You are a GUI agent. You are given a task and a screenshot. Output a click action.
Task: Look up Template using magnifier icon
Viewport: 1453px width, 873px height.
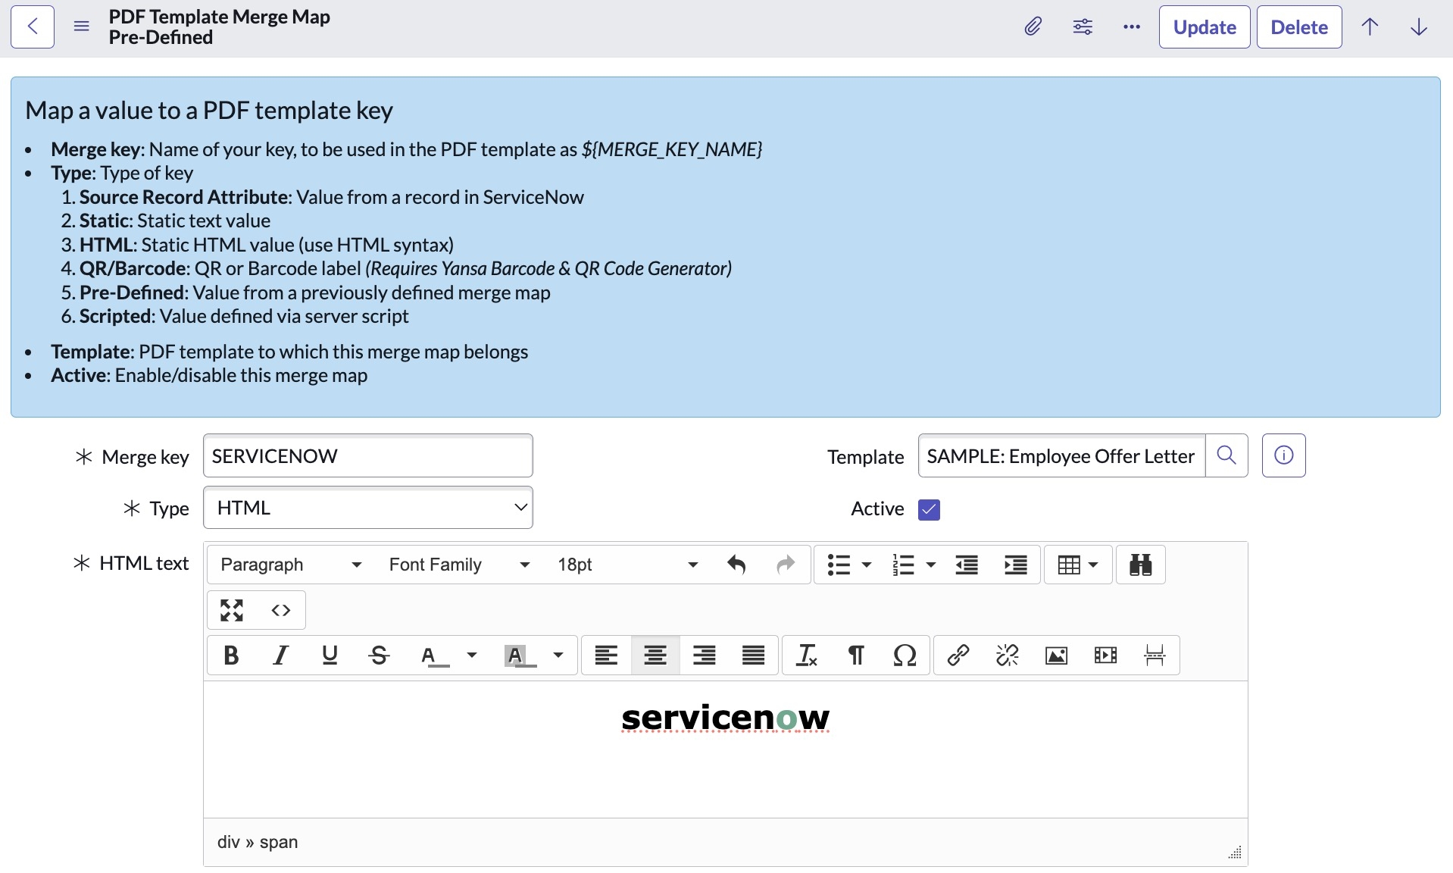tap(1226, 455)
